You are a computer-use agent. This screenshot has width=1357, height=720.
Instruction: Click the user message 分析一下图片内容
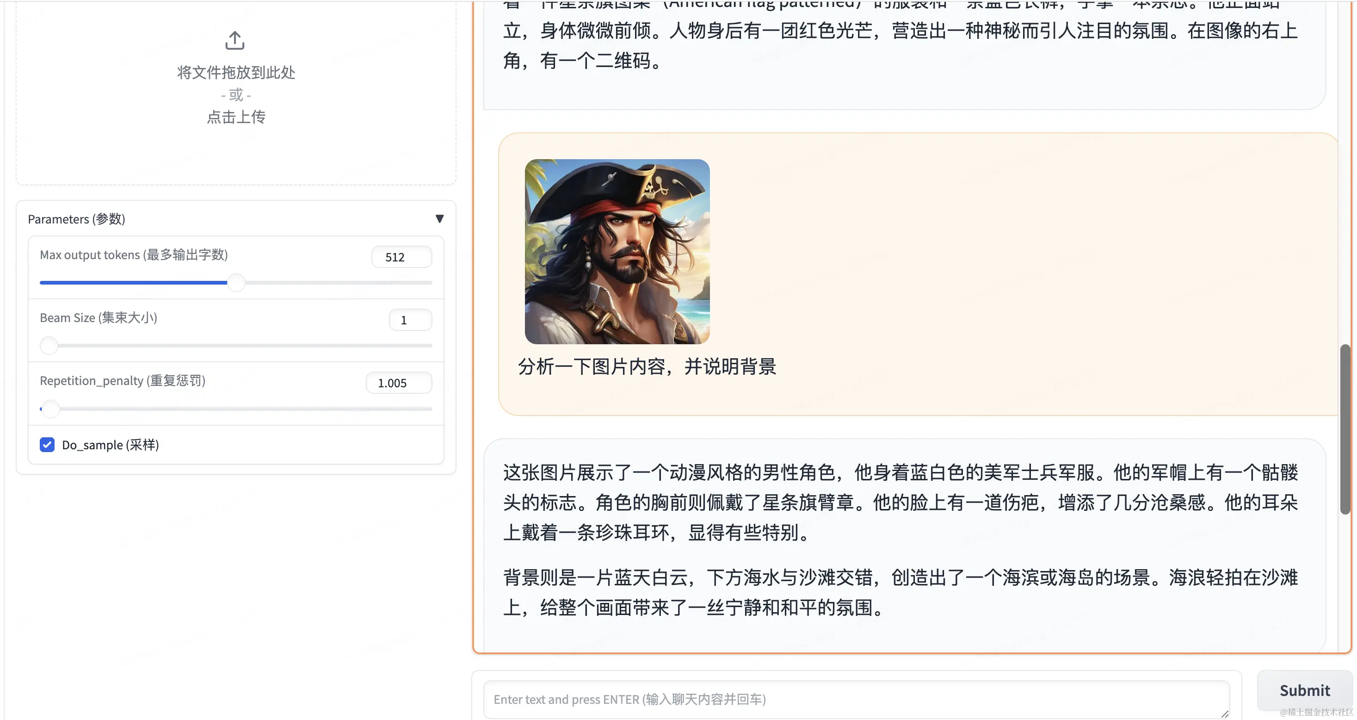click(x=647, y=366)
